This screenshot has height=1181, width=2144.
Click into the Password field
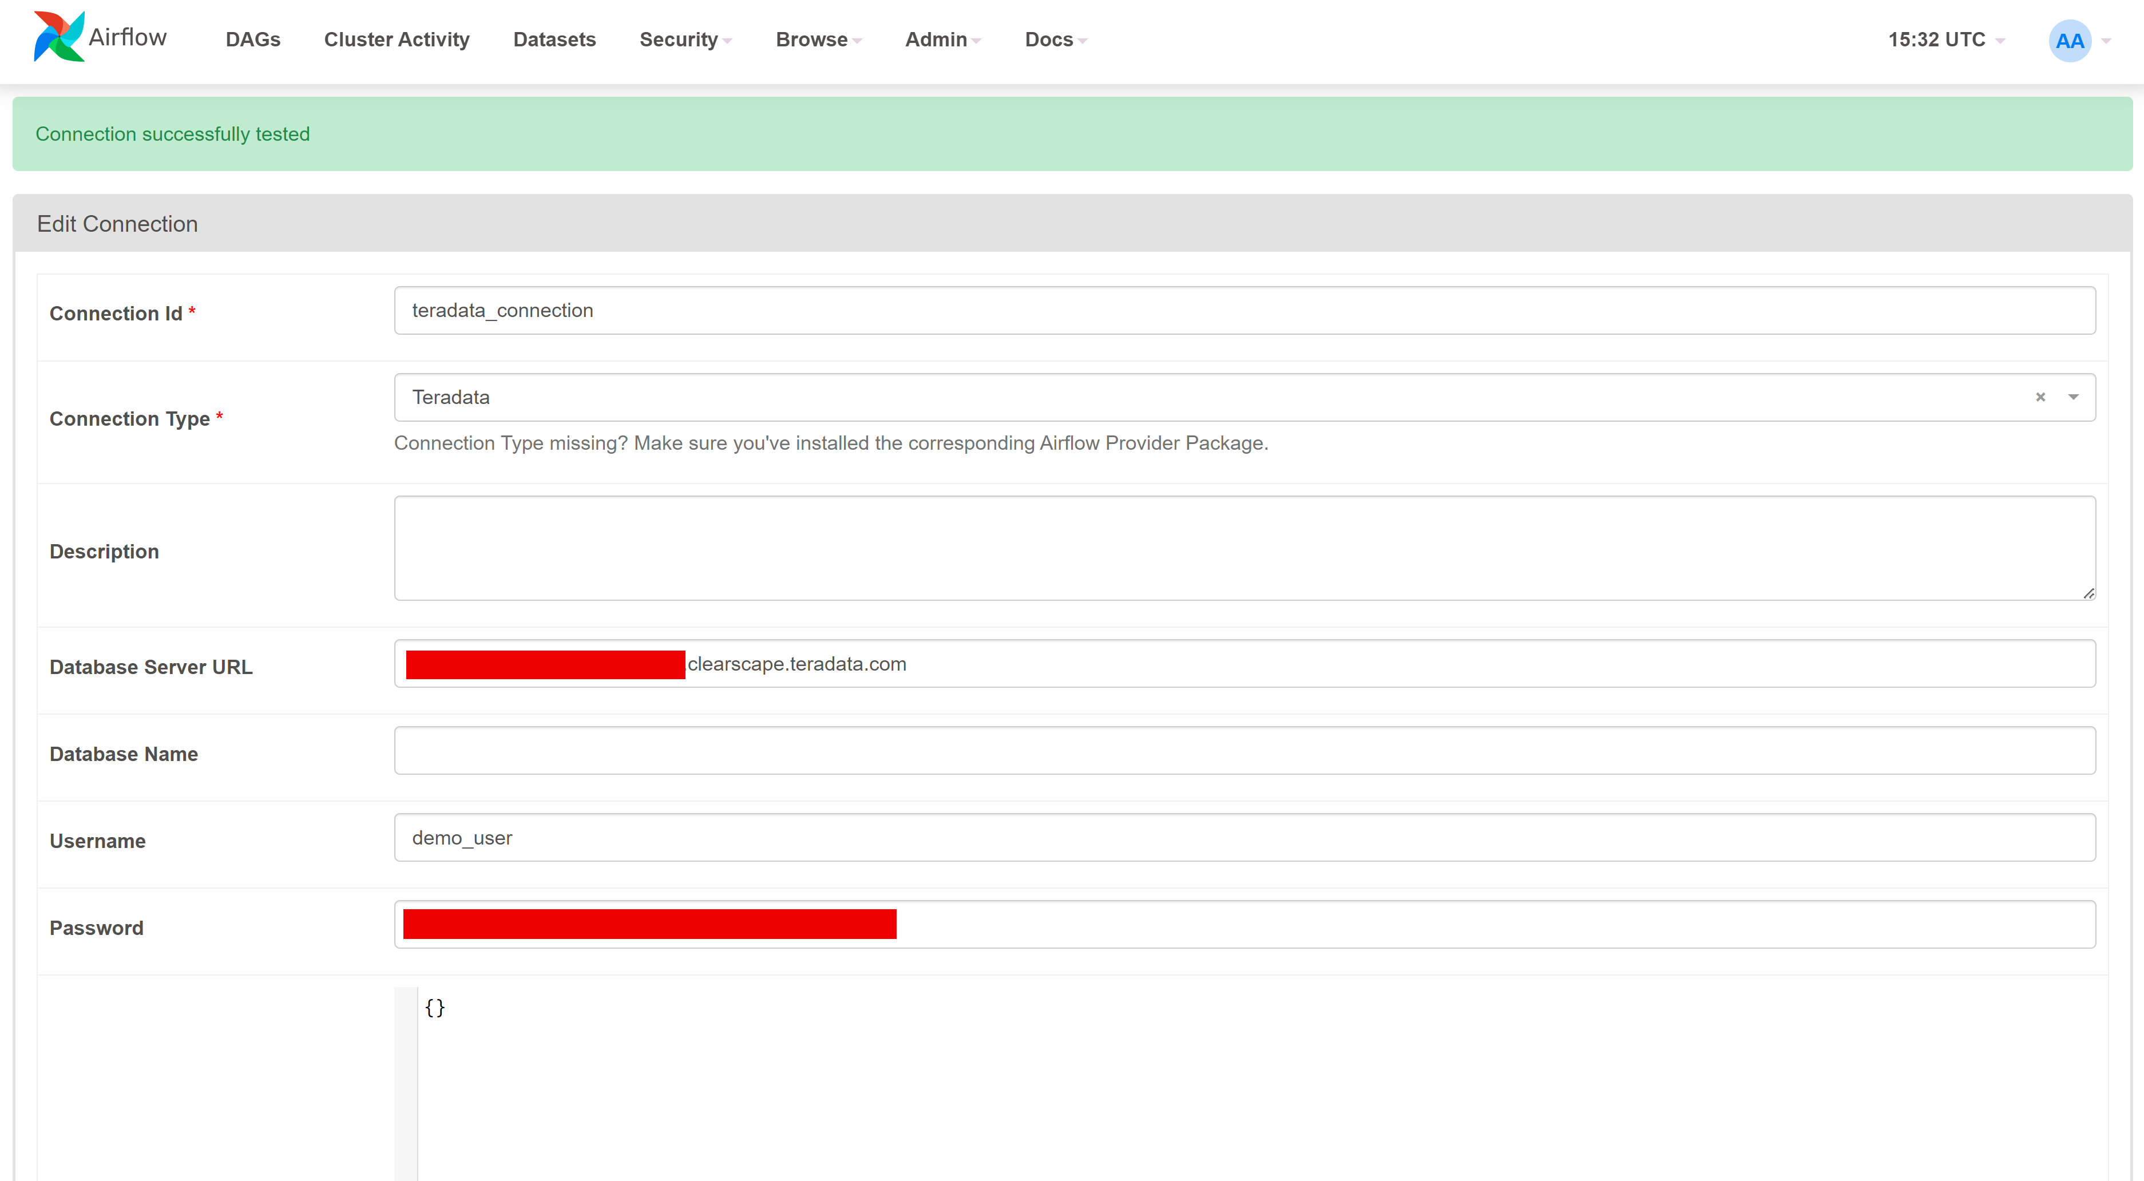1245,924
